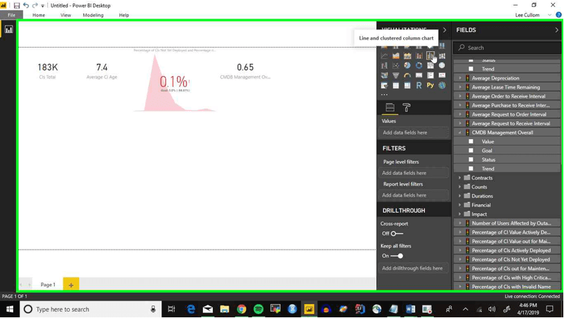Click Add drillthrough fields here

414,268
